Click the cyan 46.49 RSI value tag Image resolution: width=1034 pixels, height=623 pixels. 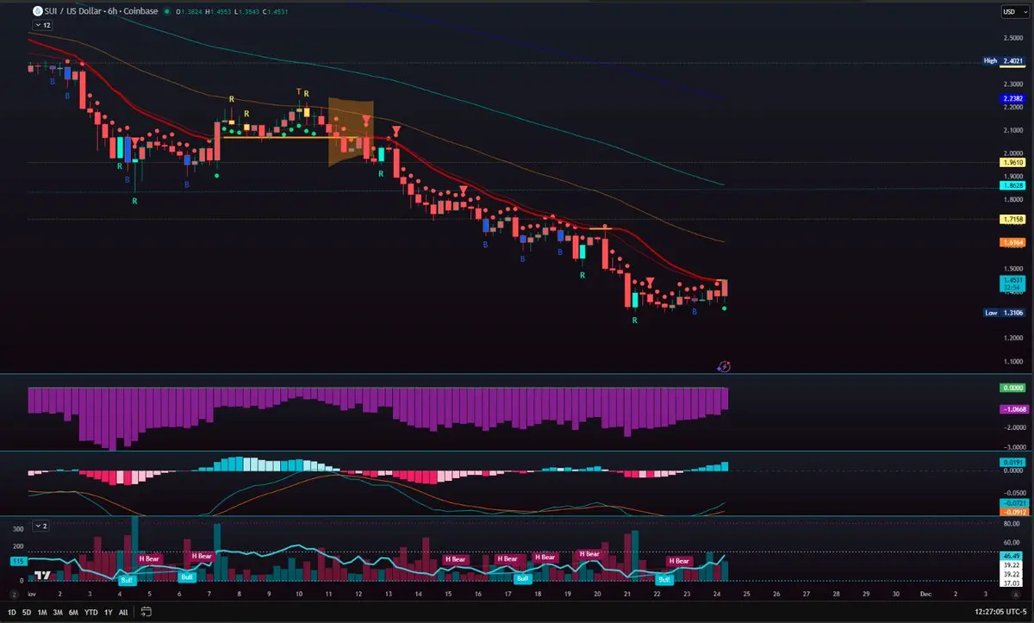tap(1012, 557)
